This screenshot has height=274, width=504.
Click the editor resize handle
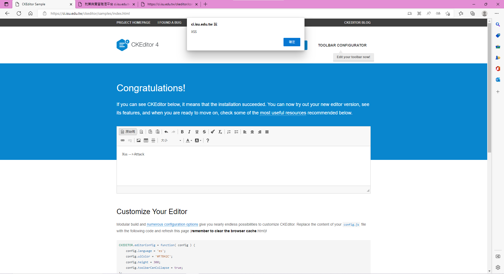(x=368, y=190)
